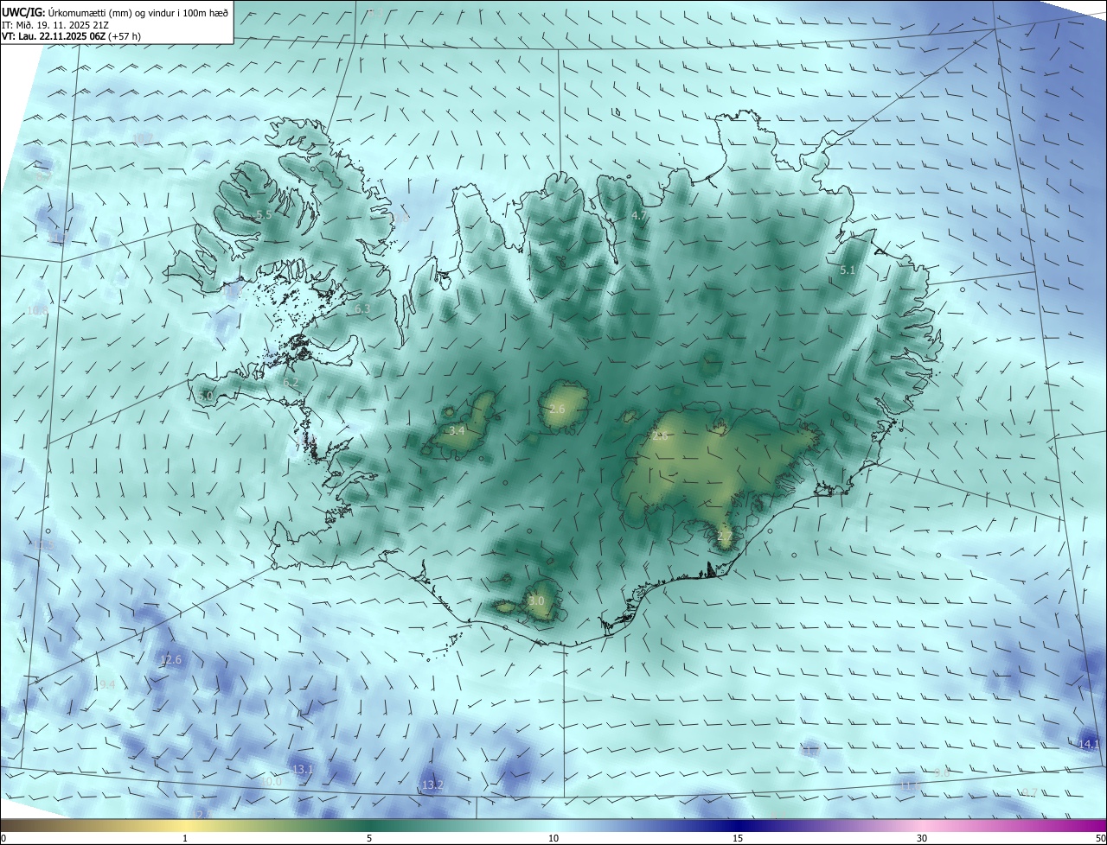The width and height of the screenshot is (1107, 845).
Task: Click the 5.0 value on Snæfellsnes peninsula
Action: coord(205,396)
